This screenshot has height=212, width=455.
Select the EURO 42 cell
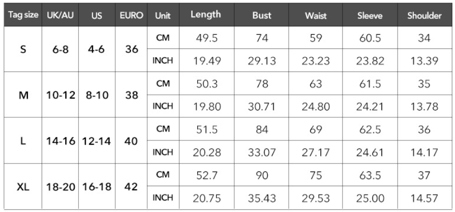coord(131,187)
